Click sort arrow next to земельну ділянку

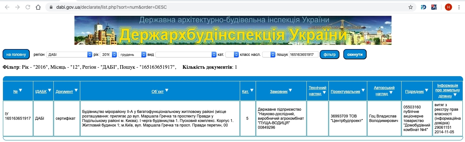pos(455,95)
